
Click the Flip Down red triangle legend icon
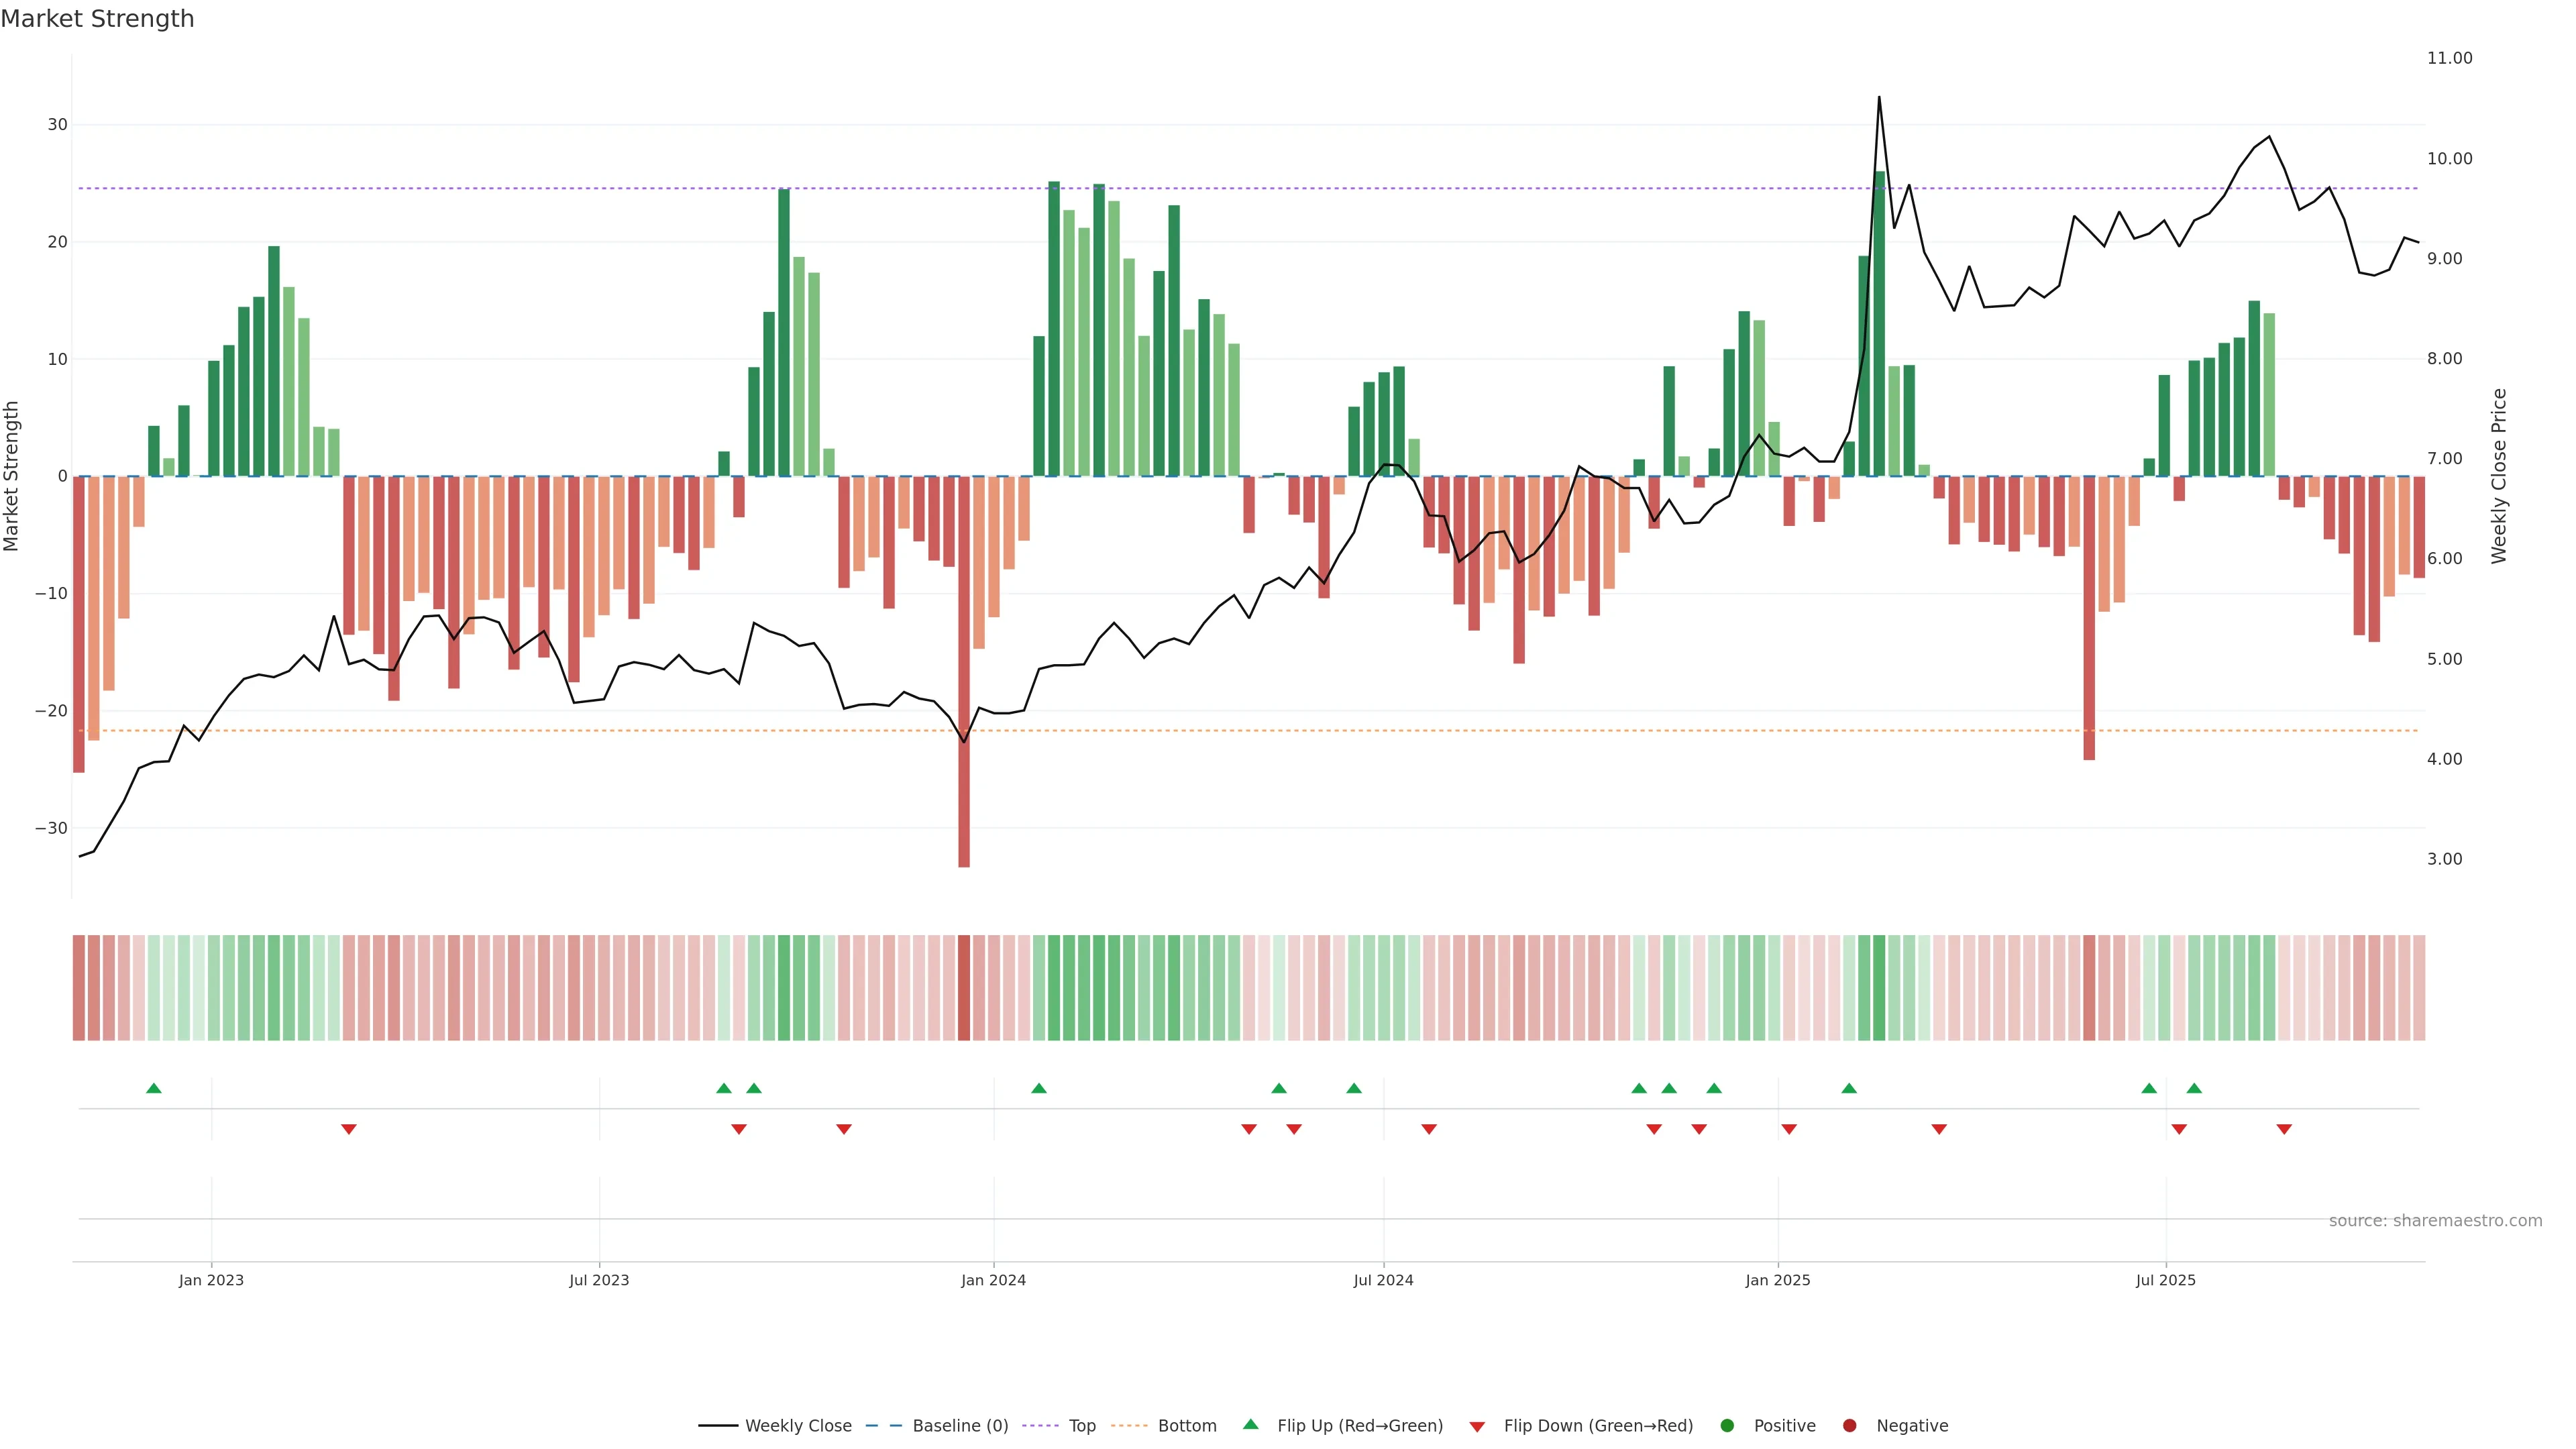pos(1477,1427)
